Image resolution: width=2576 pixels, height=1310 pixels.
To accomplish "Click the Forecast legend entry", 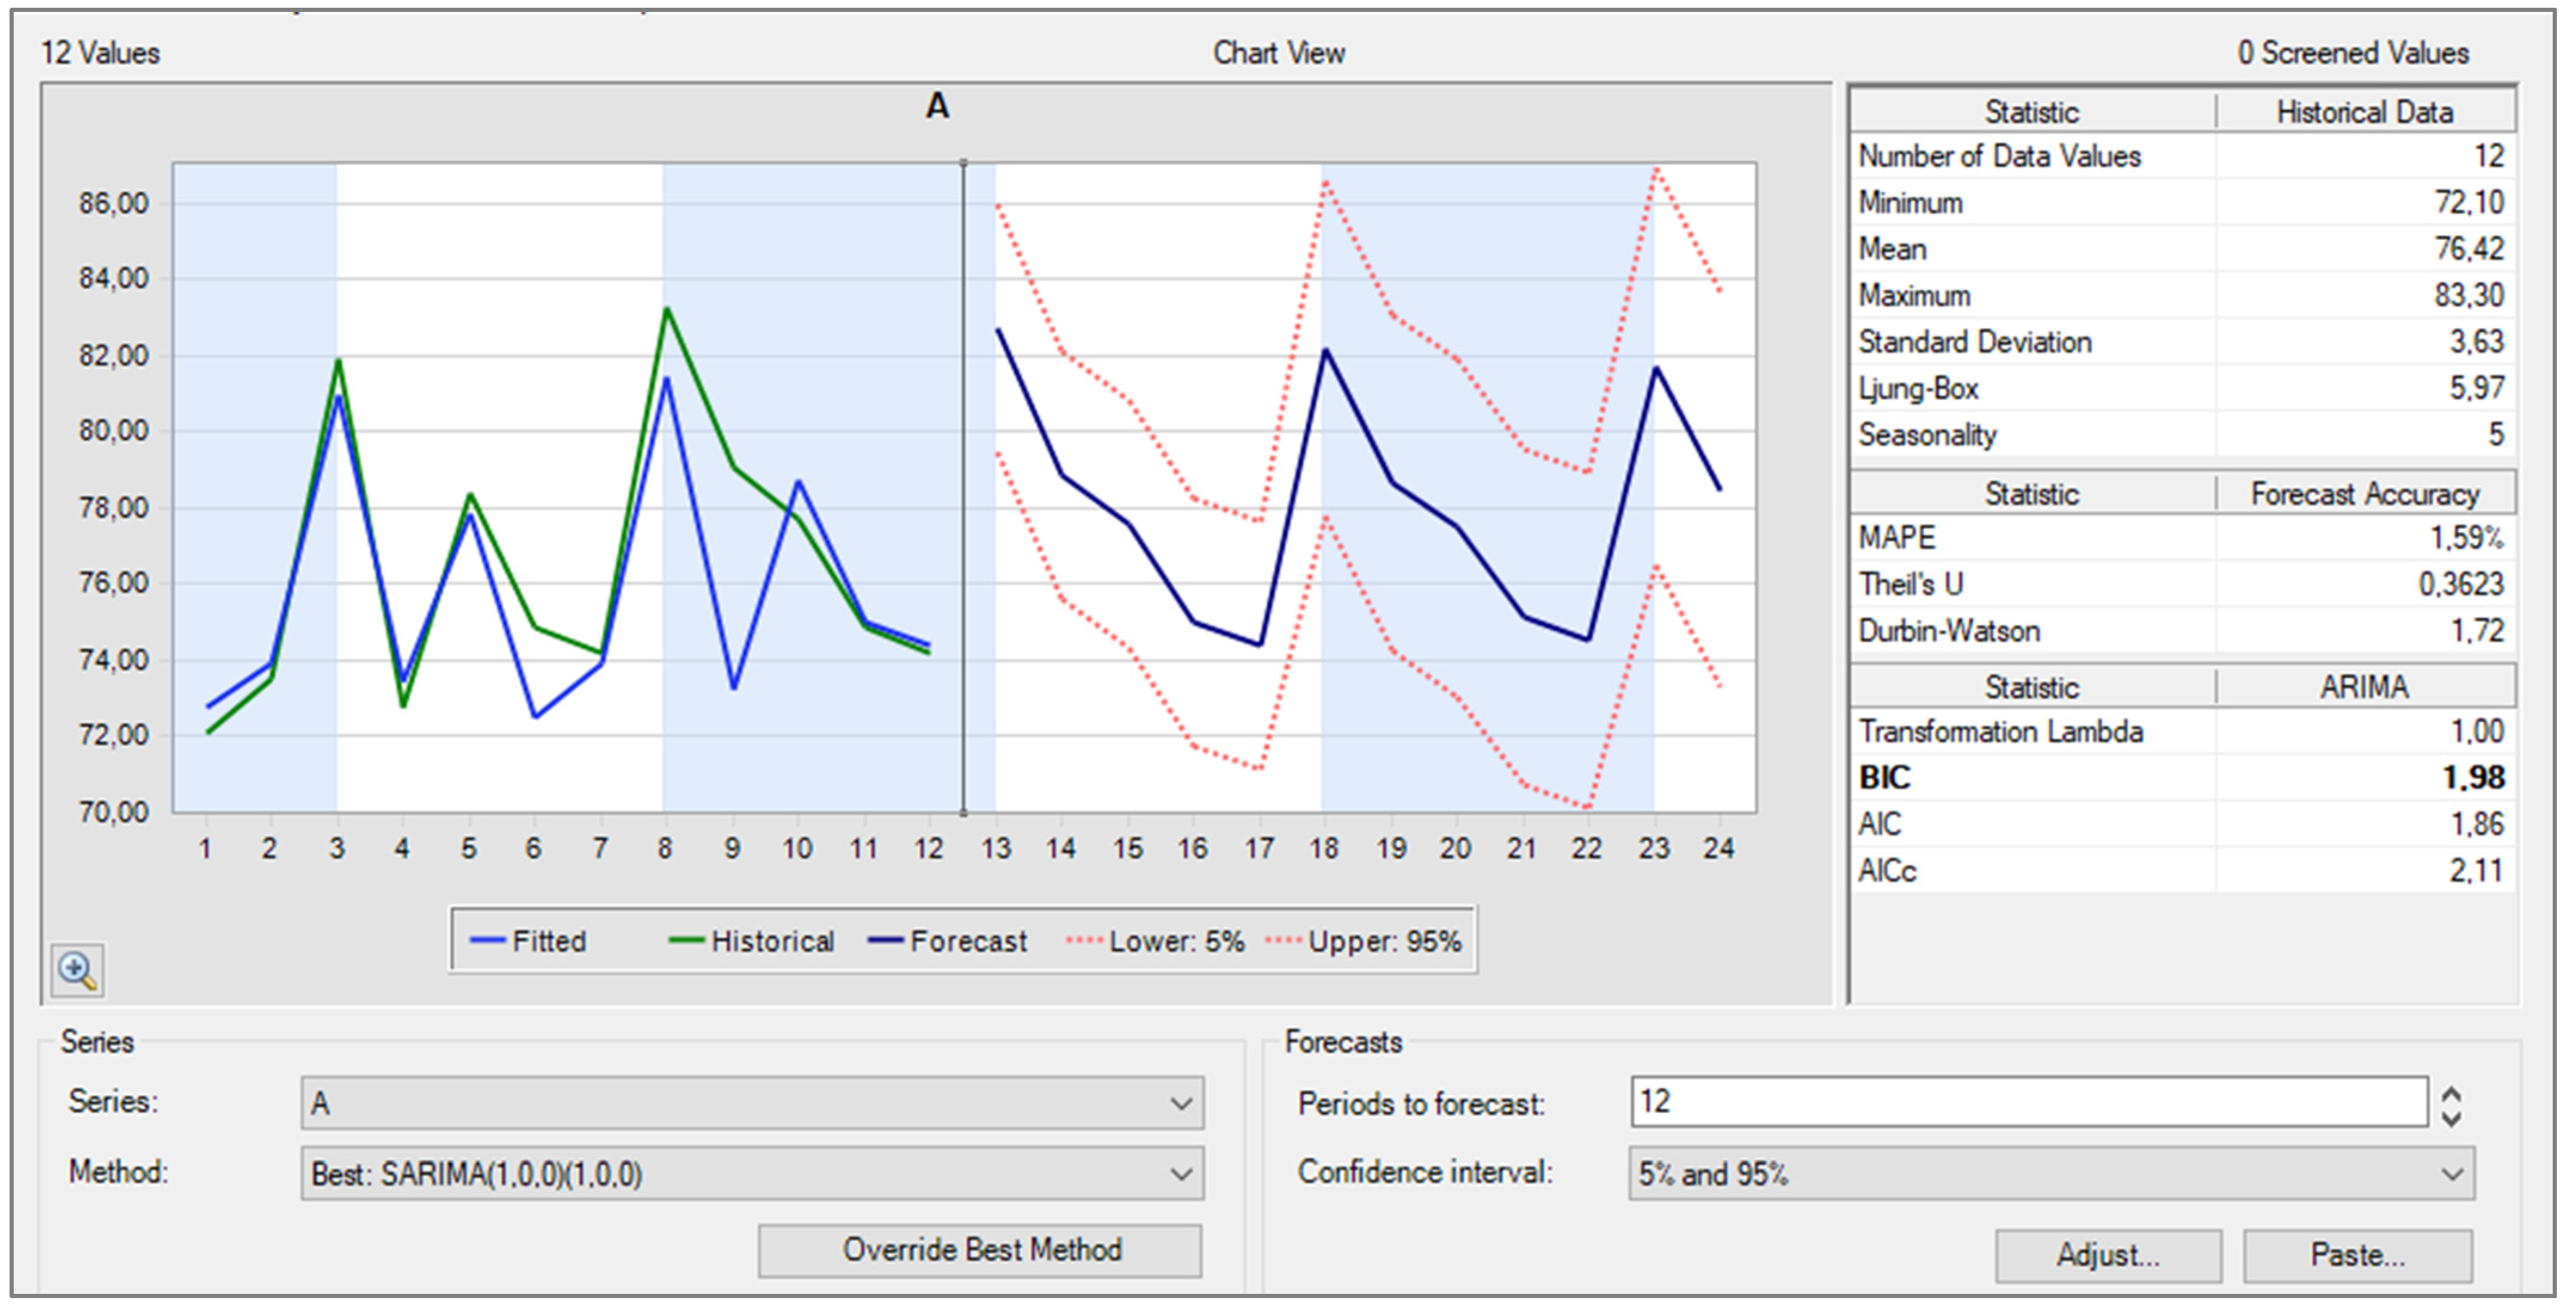I will [948, 941].
